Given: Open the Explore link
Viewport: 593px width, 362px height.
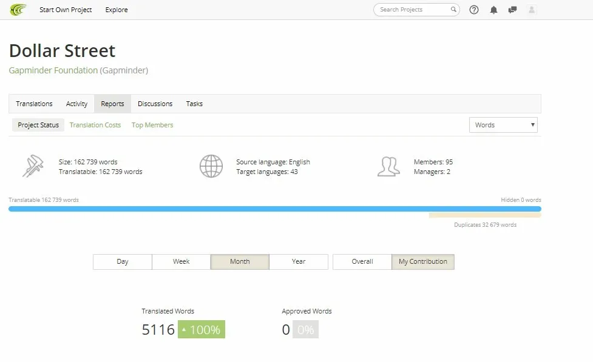Looking at the screenshot, I should pyautogui.click(x=117, y=10).
